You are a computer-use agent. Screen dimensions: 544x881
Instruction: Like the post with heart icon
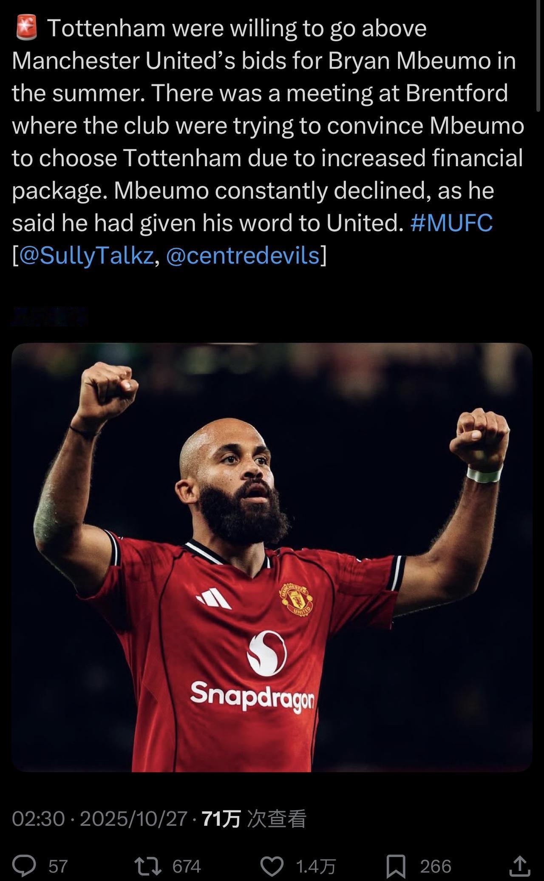pyautogui.click(x=272, y=866)
